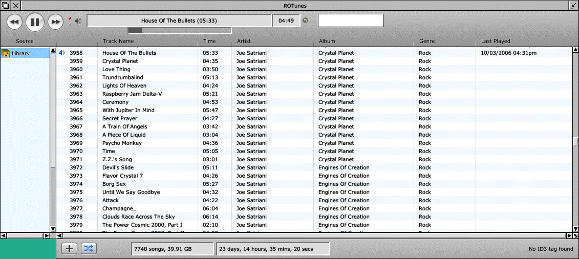Select track Clouds Race Across The Sky
The height and width of the screenshot is (259, 579).
click(138, 217)
